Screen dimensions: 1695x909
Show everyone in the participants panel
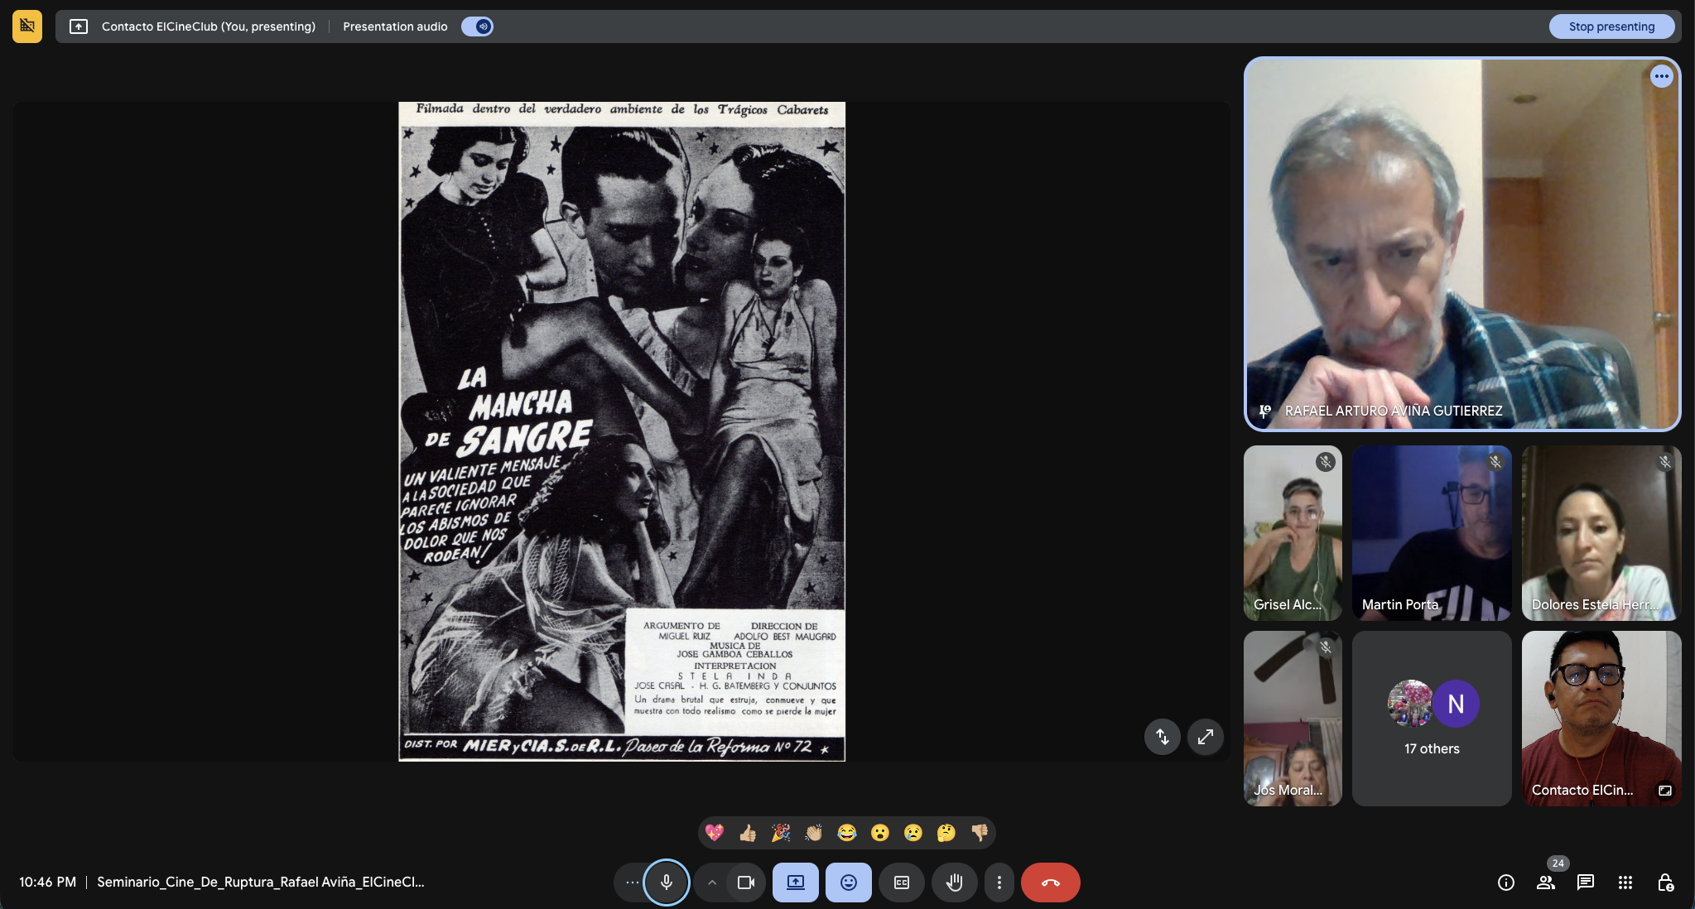[x=1545, y=882]
